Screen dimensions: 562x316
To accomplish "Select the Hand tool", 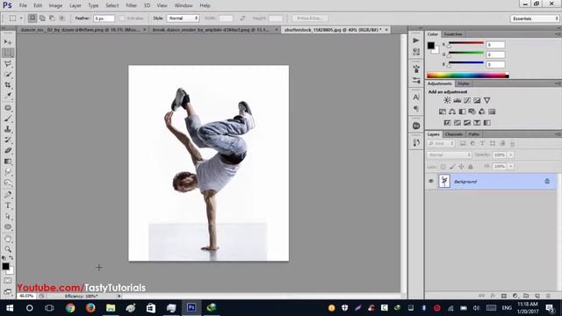I will (8, 239).
